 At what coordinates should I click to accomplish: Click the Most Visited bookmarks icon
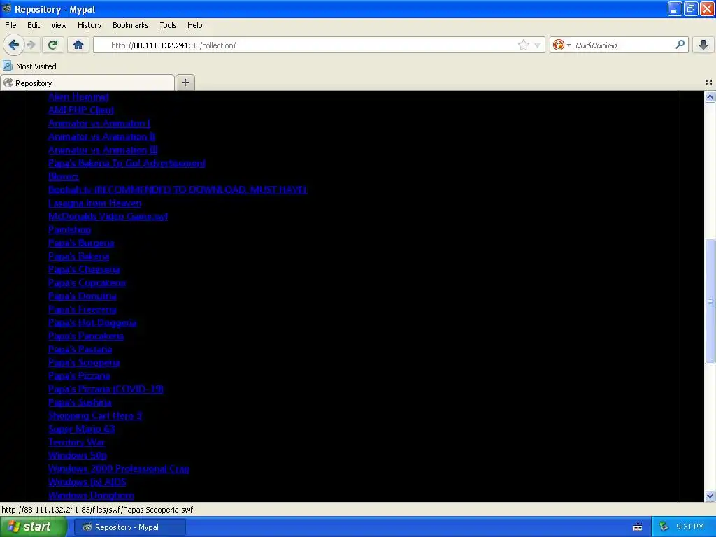7,66
